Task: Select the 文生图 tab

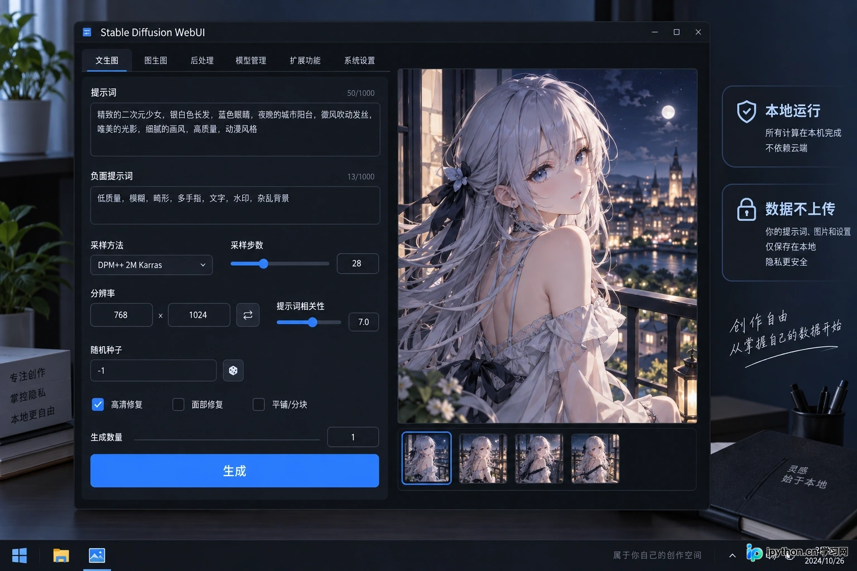Action: (107, 60)
